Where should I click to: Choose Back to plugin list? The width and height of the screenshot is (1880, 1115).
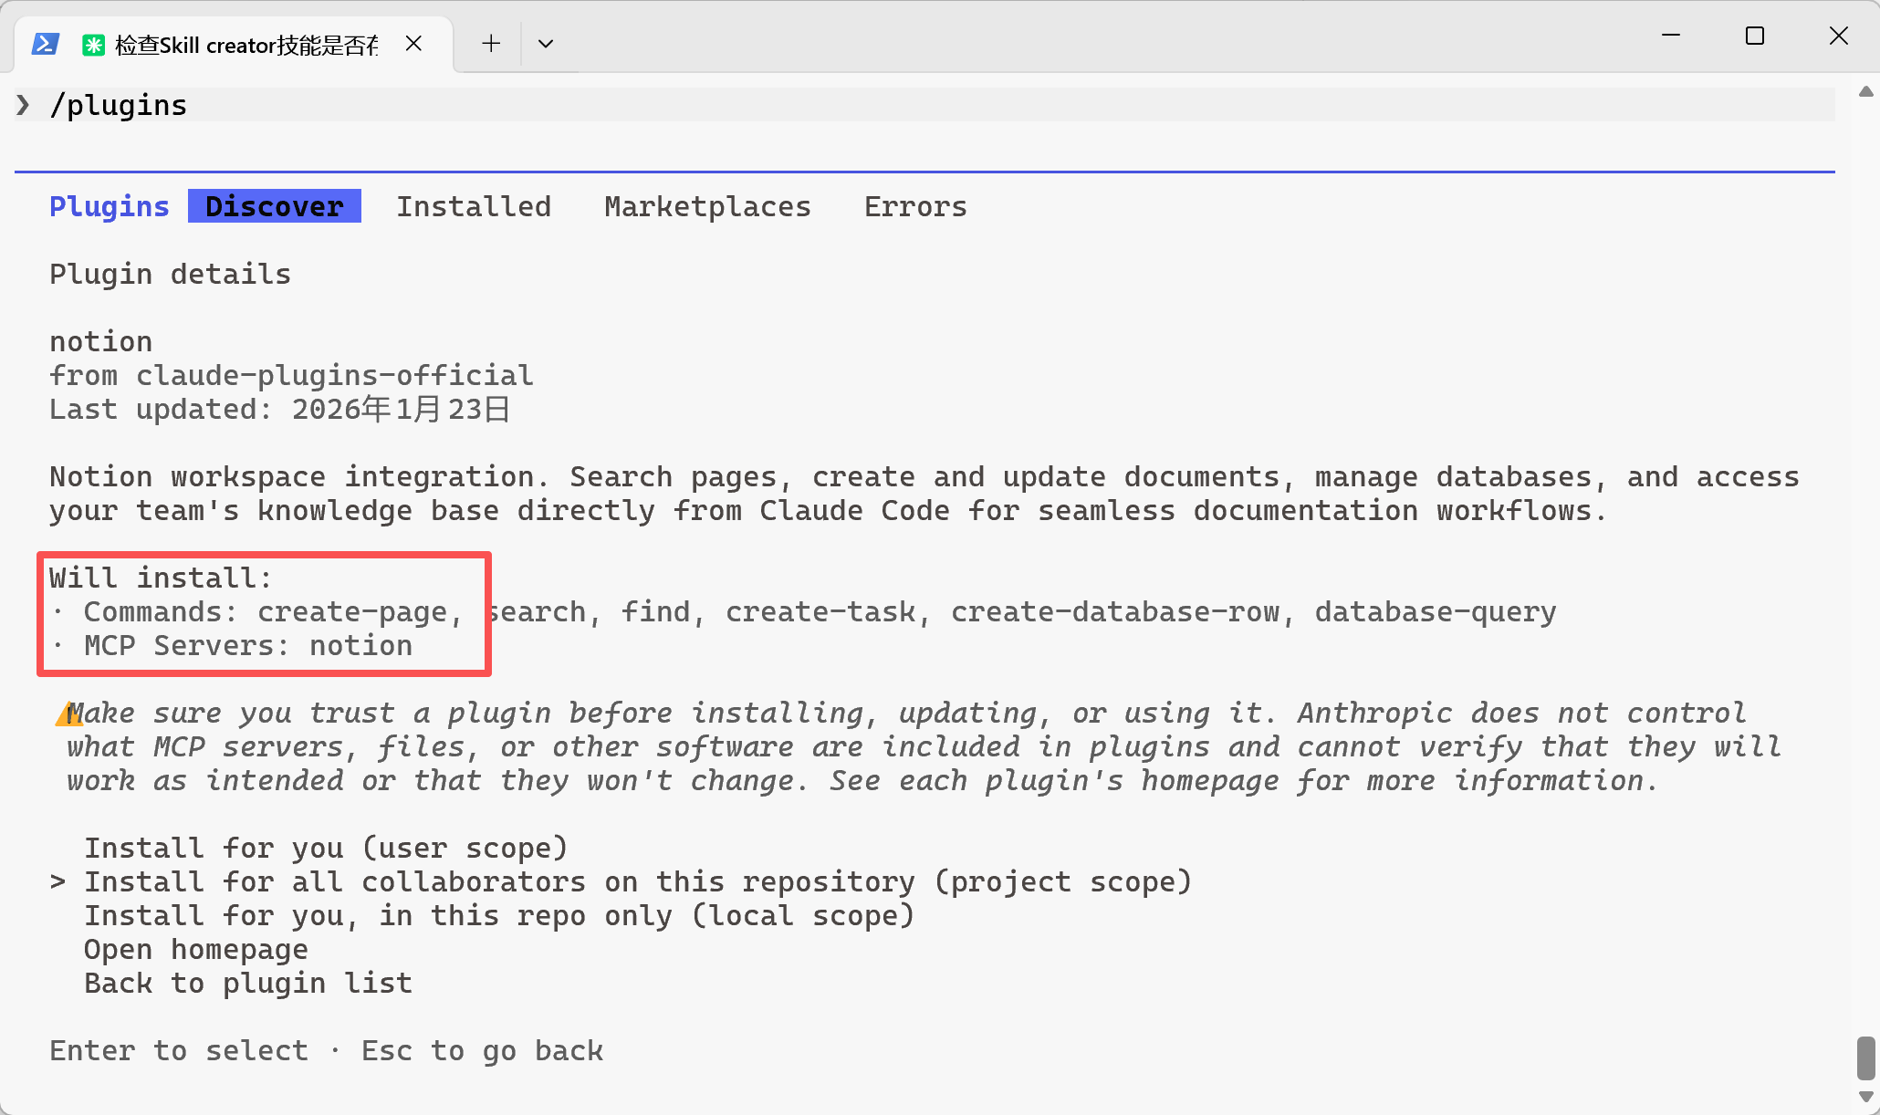point(248,983)
